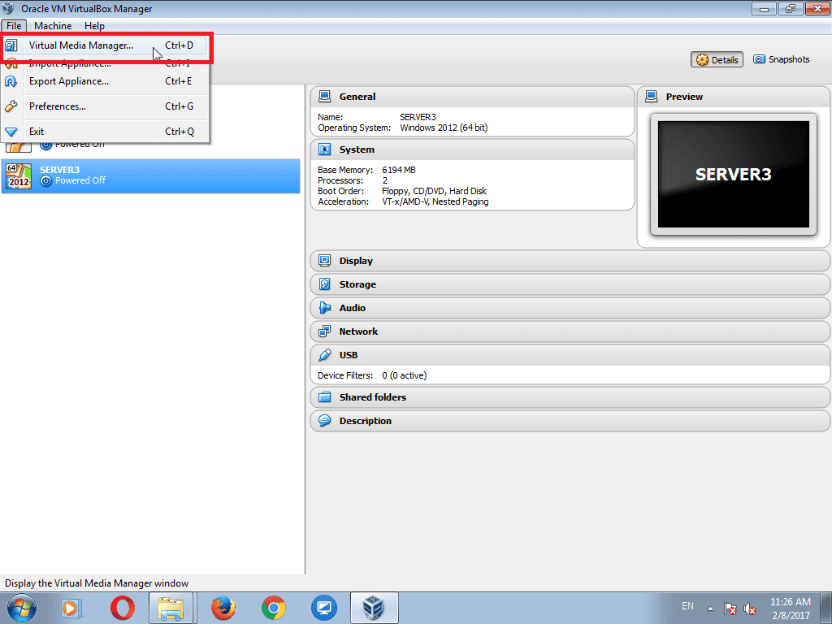
Task: Click the General section monitor icon
Action: pos(324,96)
